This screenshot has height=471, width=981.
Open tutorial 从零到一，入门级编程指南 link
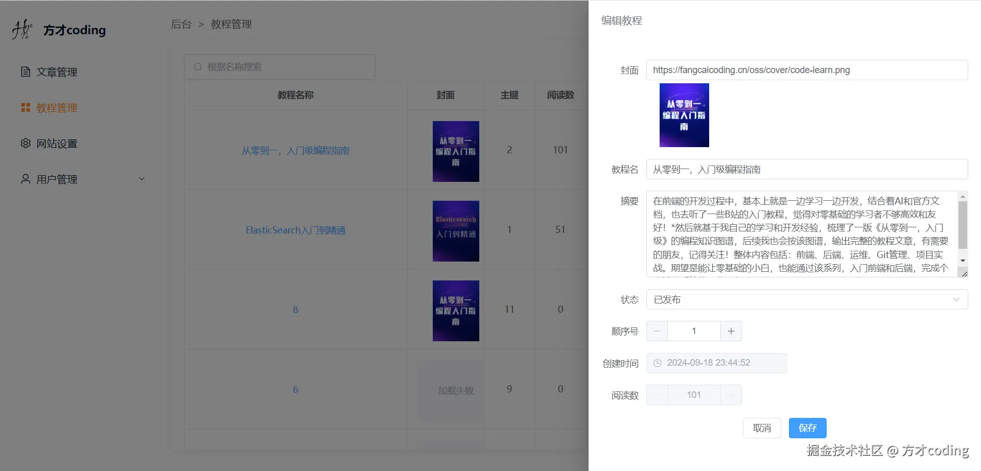pyautogui.click(x=295, y=151)
